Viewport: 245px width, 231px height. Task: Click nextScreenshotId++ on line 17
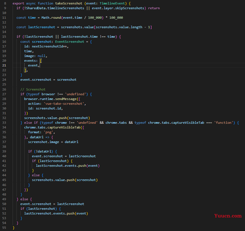tap(49, 46)
